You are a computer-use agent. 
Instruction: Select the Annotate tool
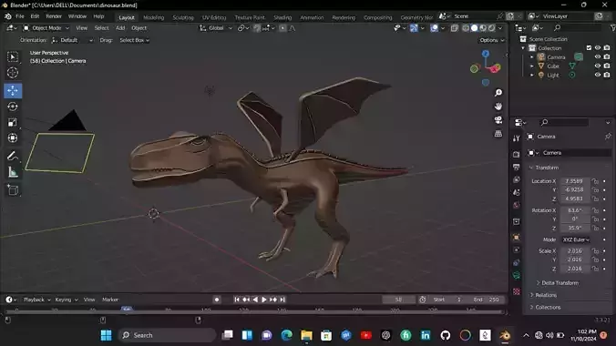point(13,157)
